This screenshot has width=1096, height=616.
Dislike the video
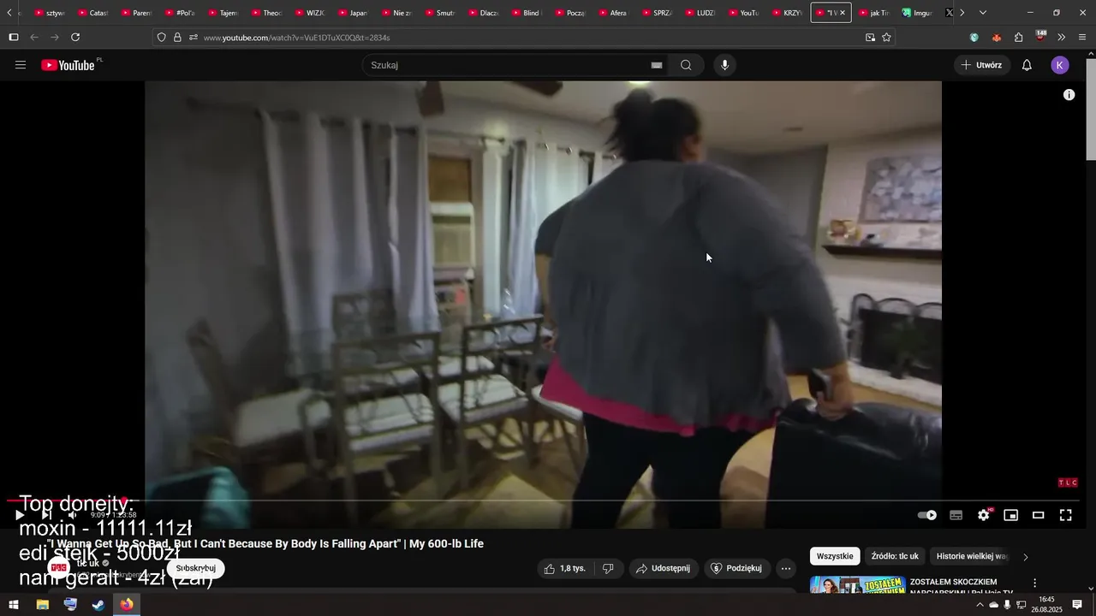(x=608, y=568)
